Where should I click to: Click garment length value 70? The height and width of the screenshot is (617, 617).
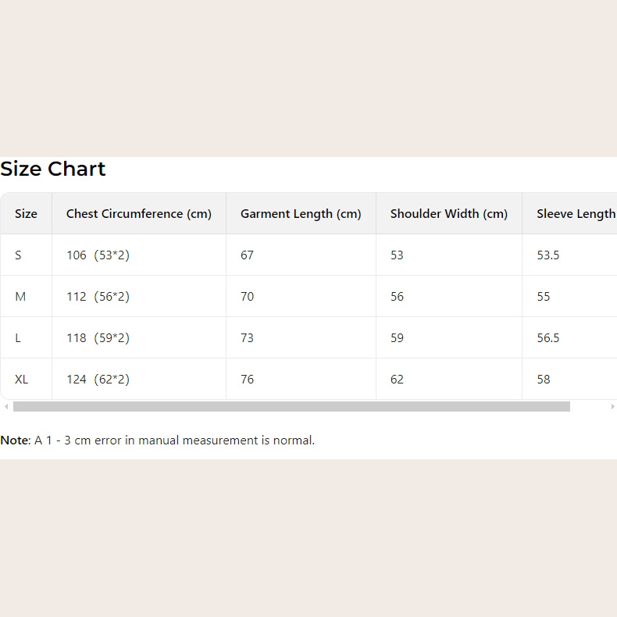pyautogui.click(x=247, y=297)
